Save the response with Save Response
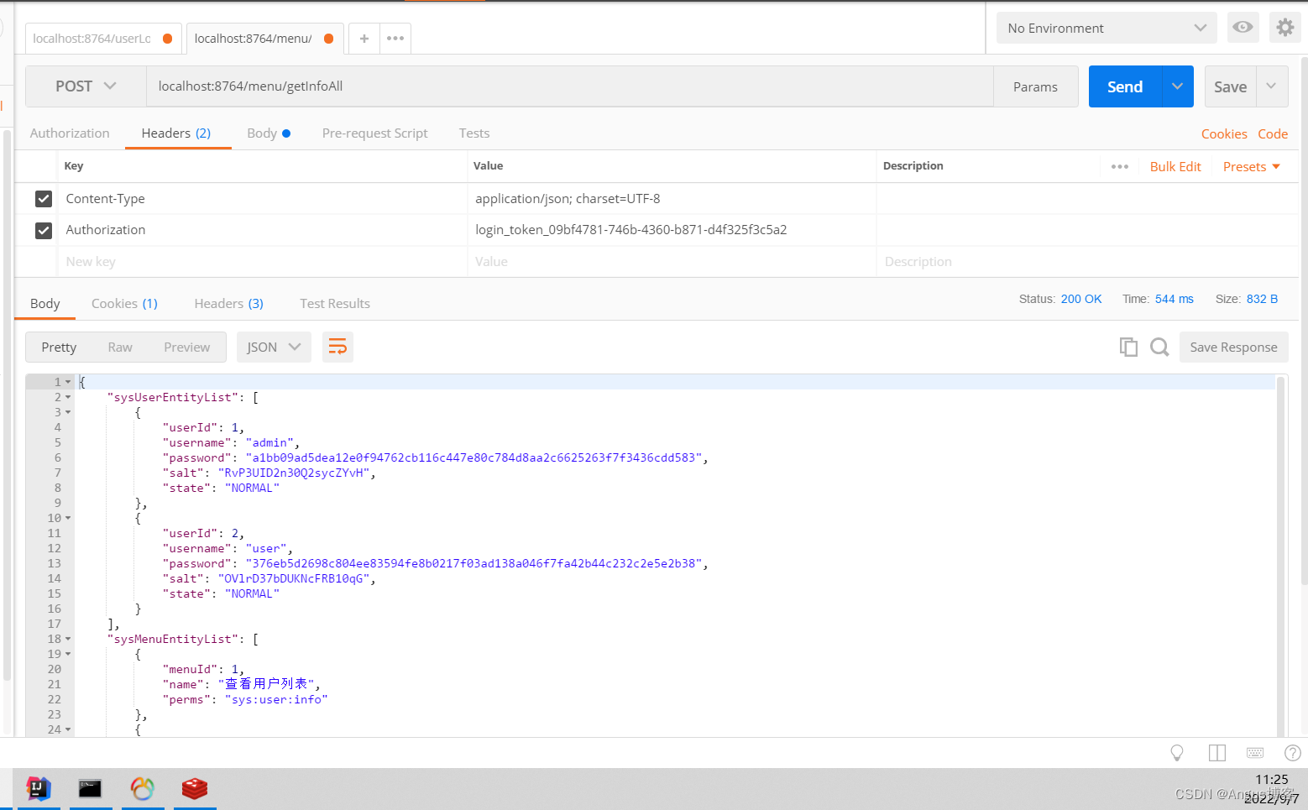The height and width of the screenshot is (810, 1308). 1233,347
